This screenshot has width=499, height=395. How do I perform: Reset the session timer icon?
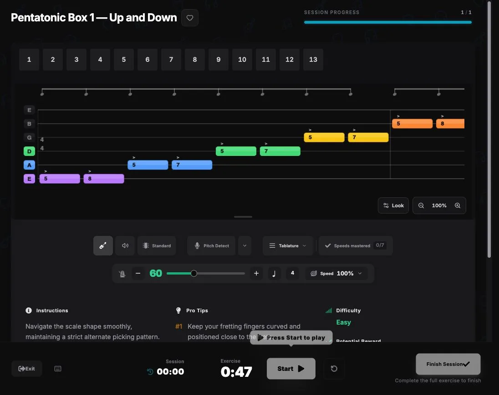pyautogui.click(x=150, y=371)
